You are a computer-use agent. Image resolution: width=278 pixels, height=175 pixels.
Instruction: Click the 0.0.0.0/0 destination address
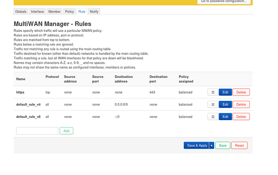121,104
